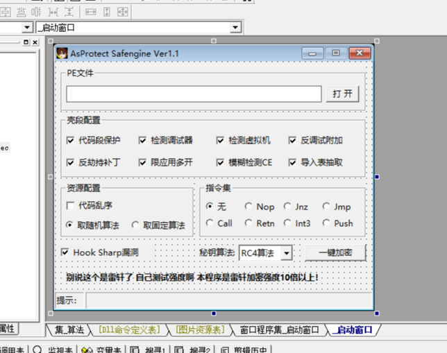
Task: Check the 代码乱序 checkbox
Action: 70,205
